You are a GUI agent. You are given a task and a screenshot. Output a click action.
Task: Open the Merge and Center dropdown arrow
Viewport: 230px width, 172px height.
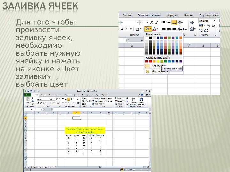click(195, 29)
